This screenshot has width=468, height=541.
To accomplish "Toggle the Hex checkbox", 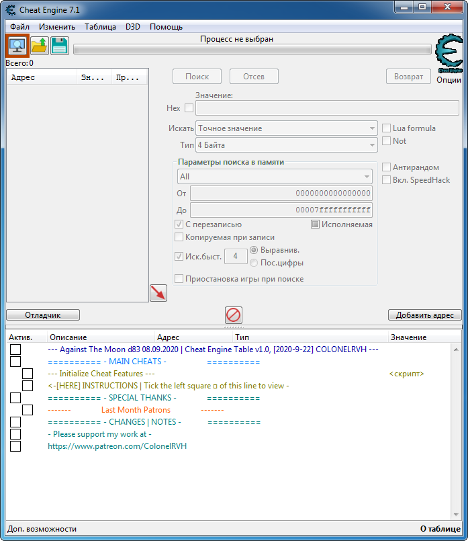I will pyautogui.click(x=189, y=108).
